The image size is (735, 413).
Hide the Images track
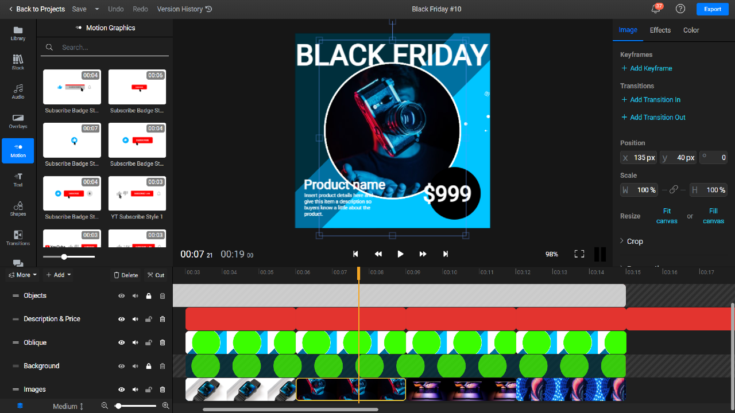click(122, 389)
